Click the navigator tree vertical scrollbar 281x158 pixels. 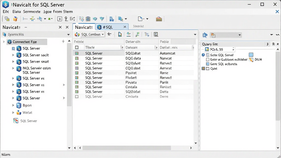click(x=69, y=74)
